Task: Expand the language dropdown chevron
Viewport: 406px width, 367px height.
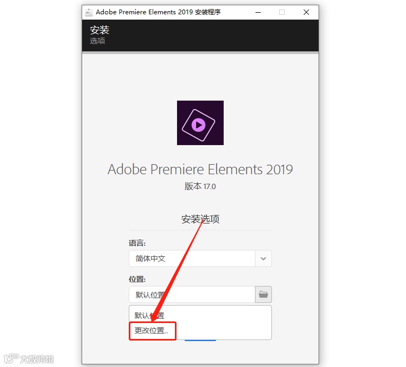Action: [x=263, y=258]
